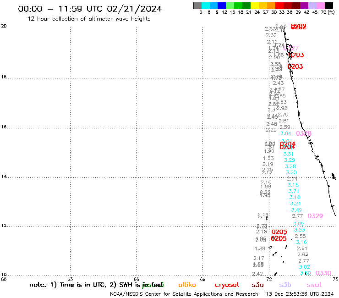Select the gray "1.53" wave height value

click(x=268, y=158)
